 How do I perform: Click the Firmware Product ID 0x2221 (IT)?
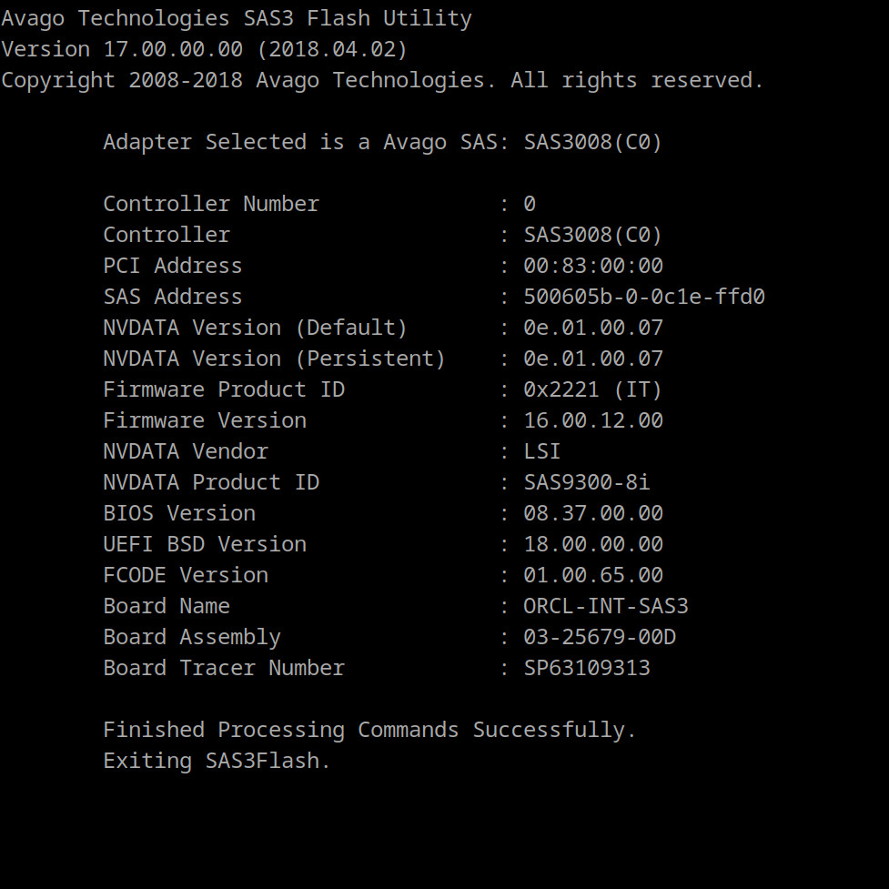pyautogui.click(x=592, y=389)
